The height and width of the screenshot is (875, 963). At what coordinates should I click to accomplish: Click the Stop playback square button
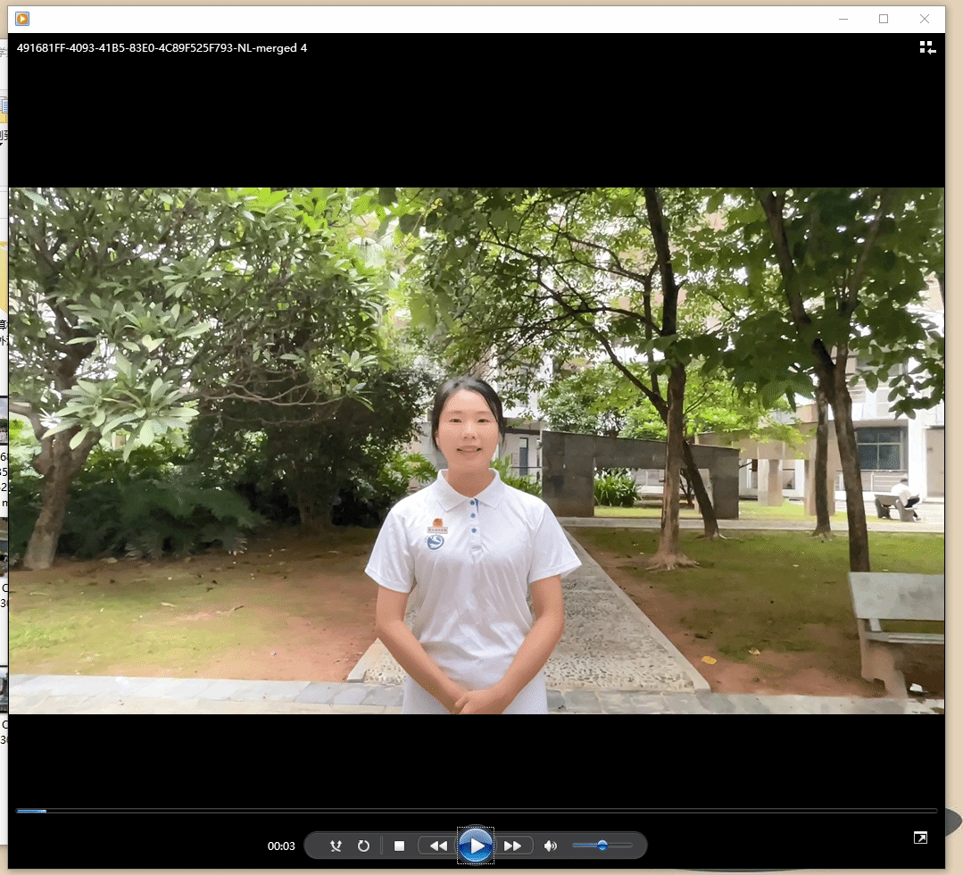[x=400, y=846]
